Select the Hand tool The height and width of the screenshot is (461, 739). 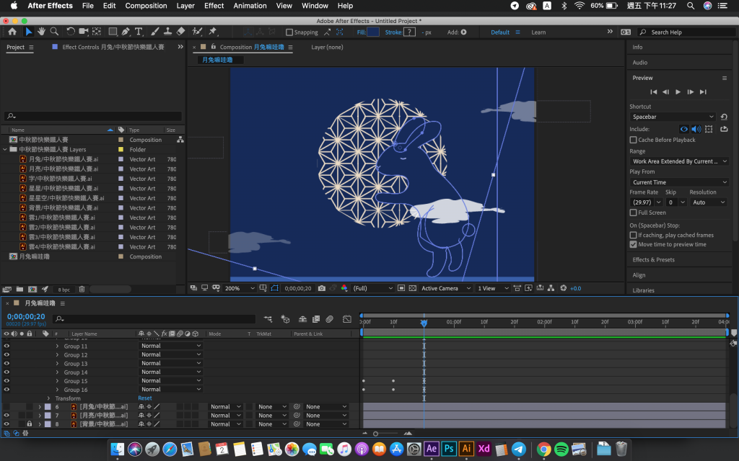[x=41, y=32]
